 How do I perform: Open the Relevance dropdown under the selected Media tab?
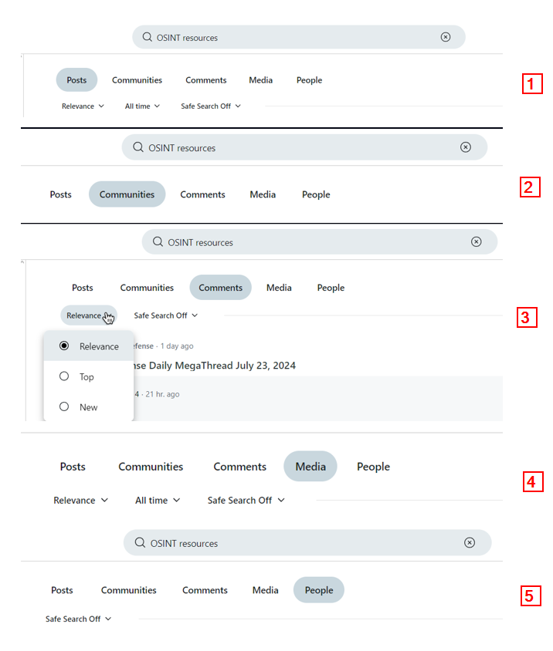[x=80, y=500]
